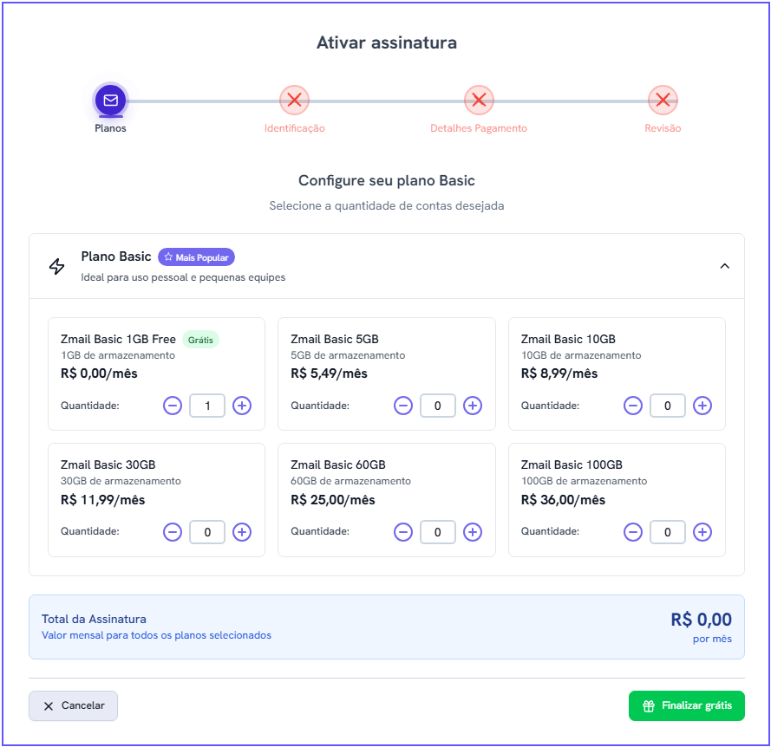The width and height of the screenshot is (771, 747).
Task: Increase quantity of Zmail Basic 1GB Free
Action: 242,406
